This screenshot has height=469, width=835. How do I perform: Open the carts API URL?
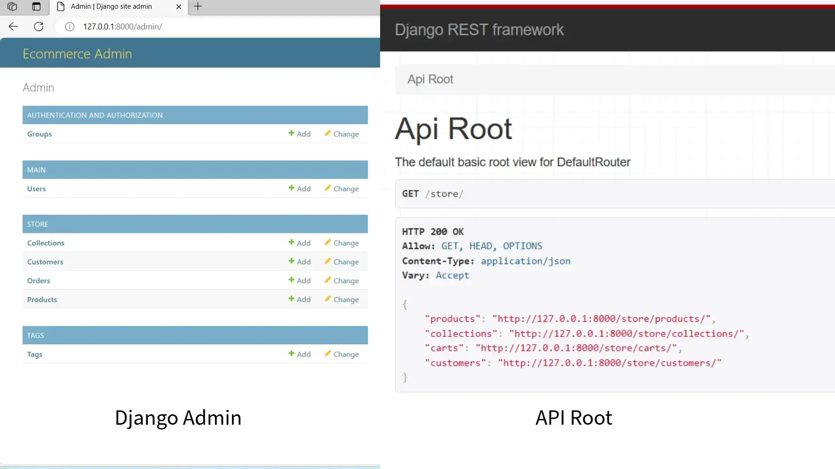click(x=576, y=348)
